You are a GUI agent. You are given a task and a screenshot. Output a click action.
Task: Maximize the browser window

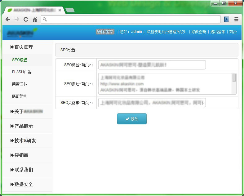224,3
